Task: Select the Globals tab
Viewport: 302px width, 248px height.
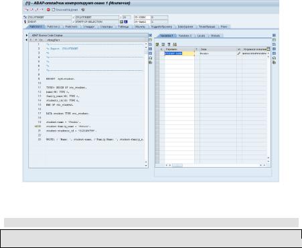Action: (x=216, y=35)
